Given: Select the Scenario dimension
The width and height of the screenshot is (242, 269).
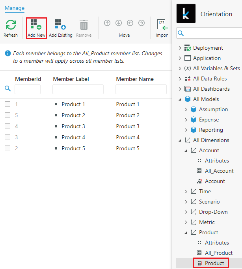Looking at the screenshot, I should (x=209, y=202).
